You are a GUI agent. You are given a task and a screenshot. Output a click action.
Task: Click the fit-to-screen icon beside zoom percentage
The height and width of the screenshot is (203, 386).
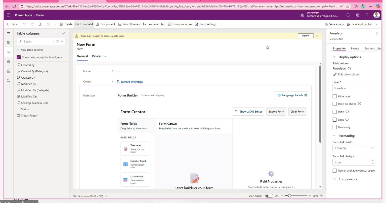click(321, 196)
